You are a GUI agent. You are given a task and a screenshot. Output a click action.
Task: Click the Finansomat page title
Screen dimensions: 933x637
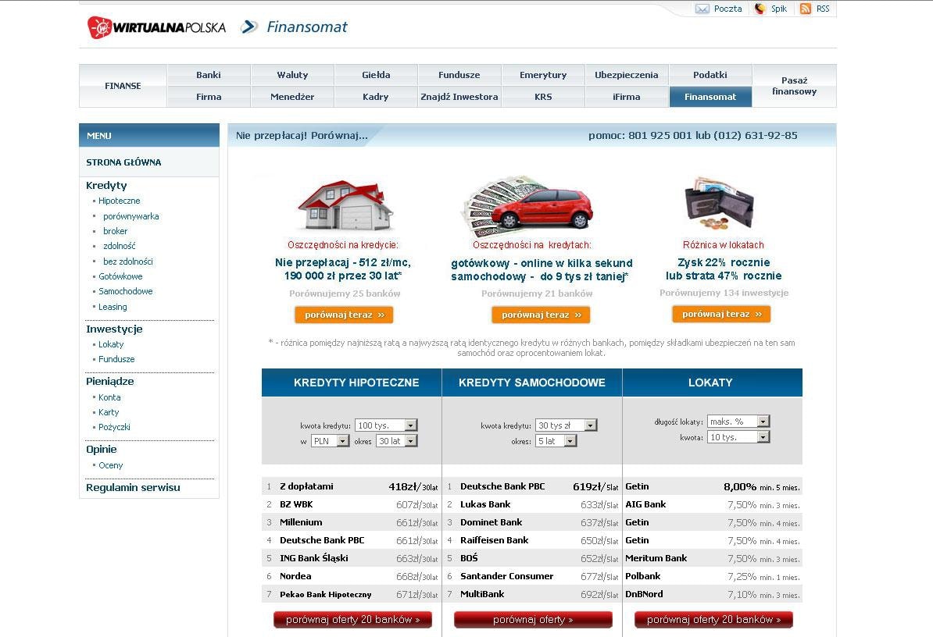pos(307,27)
